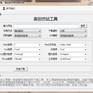Open the 网页编码 dropdown
This screenshot has height=93, width=93.
(x=27, y=36)
